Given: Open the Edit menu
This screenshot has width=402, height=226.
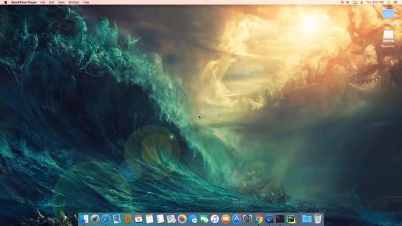Looking at the screenshot, I should pyautogui.click(x=52, y=3).
